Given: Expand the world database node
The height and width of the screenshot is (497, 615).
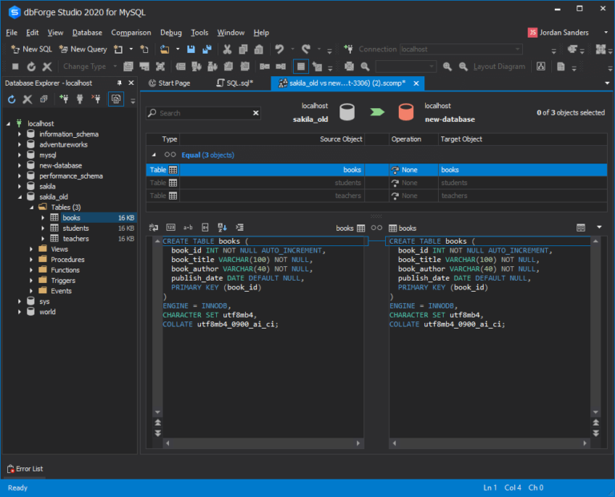Looking at the screenshot, I should coord(19,312).
